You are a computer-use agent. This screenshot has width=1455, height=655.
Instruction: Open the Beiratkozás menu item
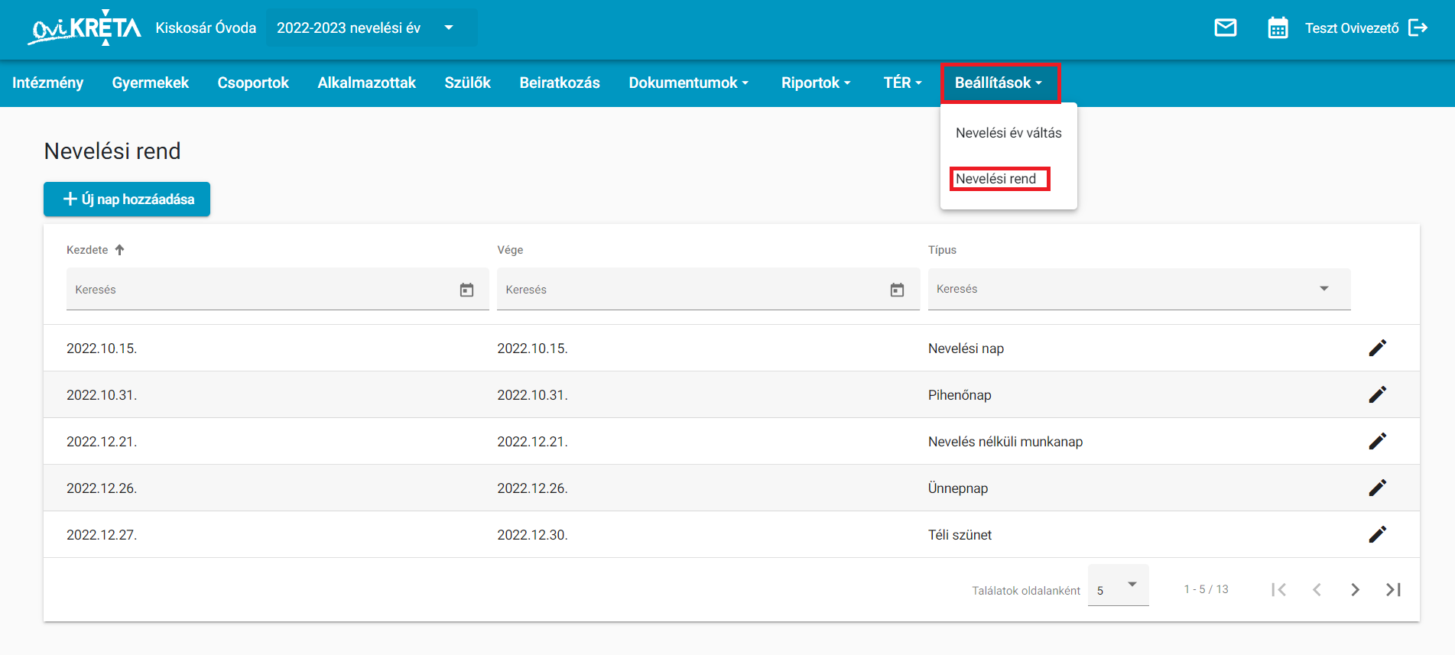[560, 83]
